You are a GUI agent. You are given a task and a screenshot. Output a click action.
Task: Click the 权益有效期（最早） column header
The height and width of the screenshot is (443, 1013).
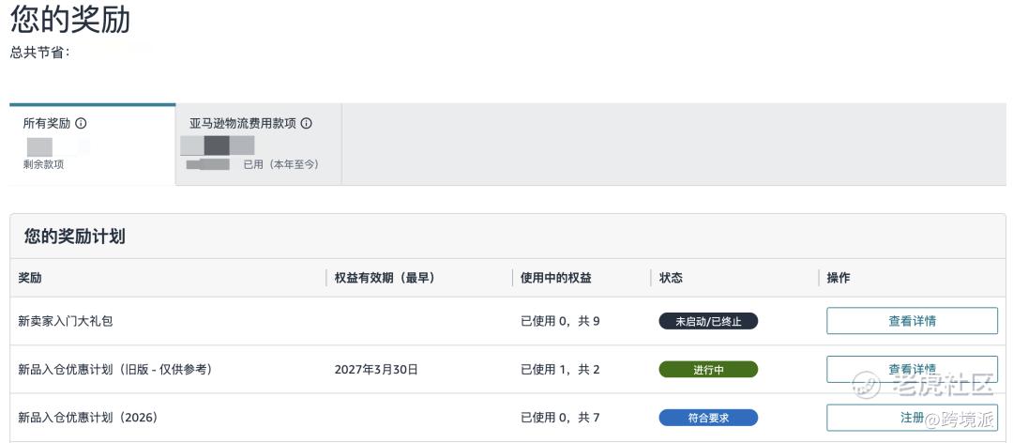point(385,278)
